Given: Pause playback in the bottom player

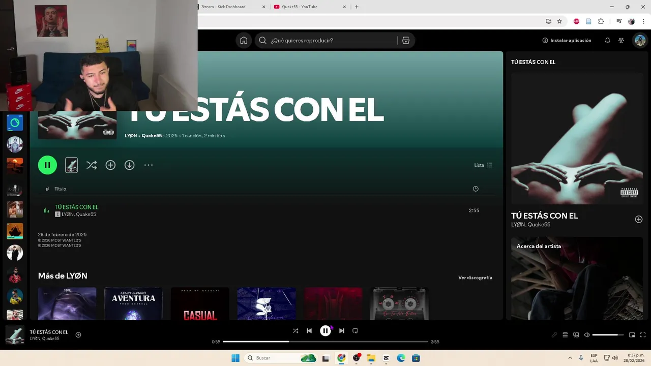Looking at the screenshot, I should click(x=325, y=331).
